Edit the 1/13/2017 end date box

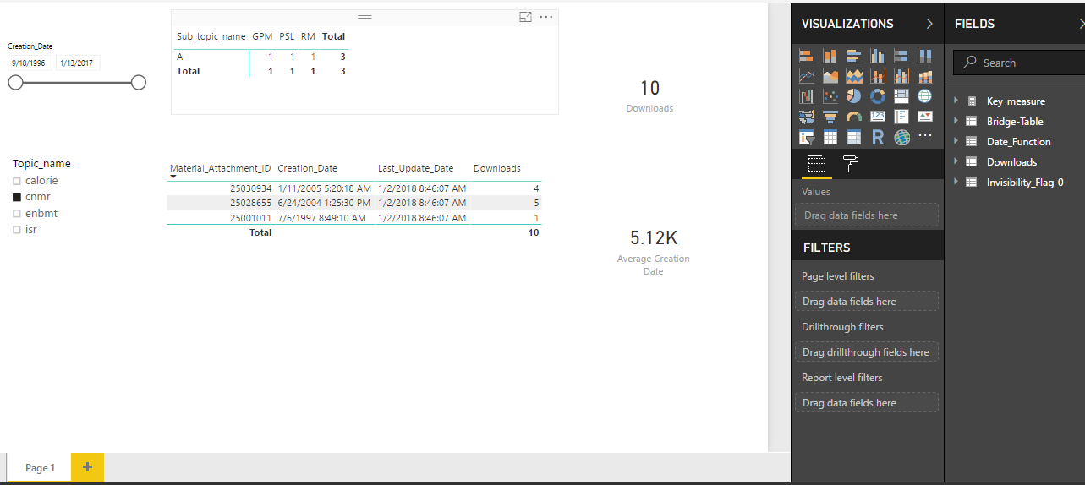78,63
